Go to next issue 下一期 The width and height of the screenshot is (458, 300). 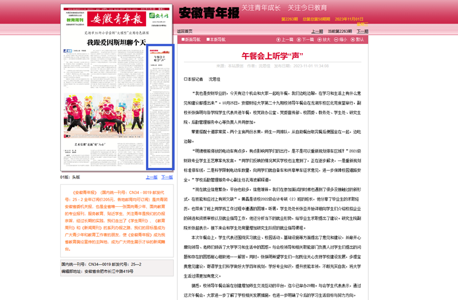click(362, 31)
